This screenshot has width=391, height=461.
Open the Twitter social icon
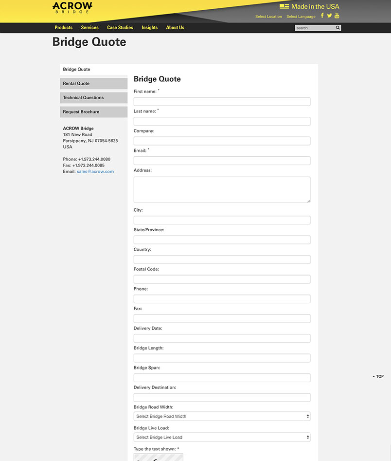329,16
